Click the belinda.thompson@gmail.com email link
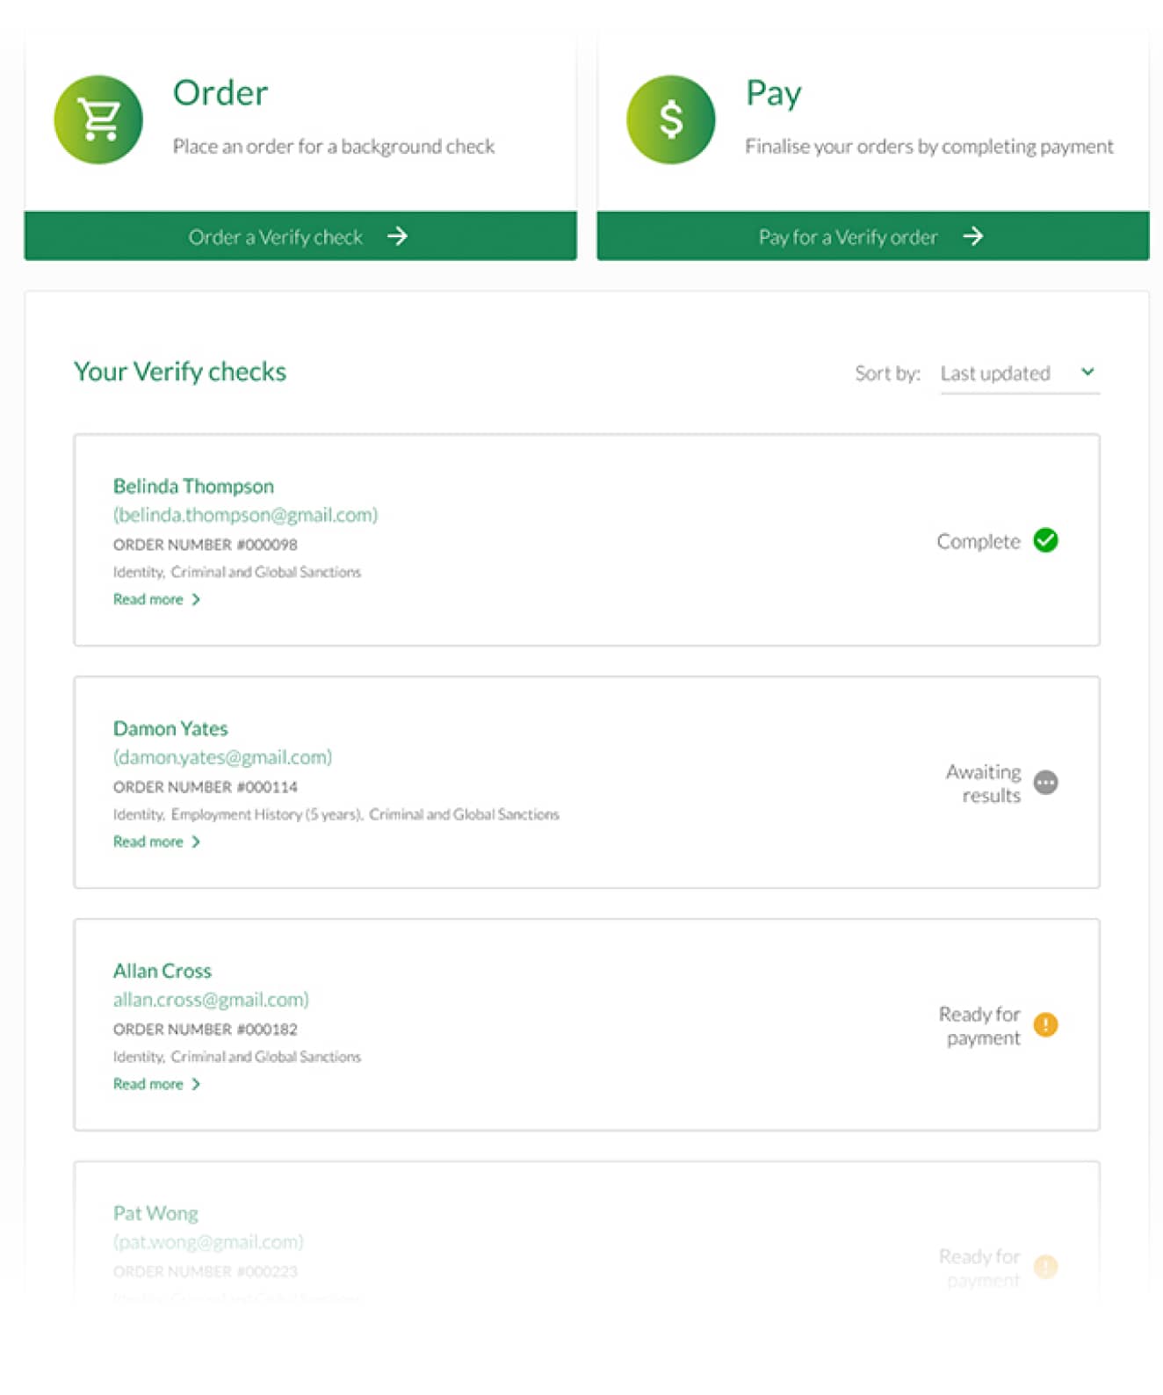Viewport: 1163px width, 1395px height. [x=245, y=516]
